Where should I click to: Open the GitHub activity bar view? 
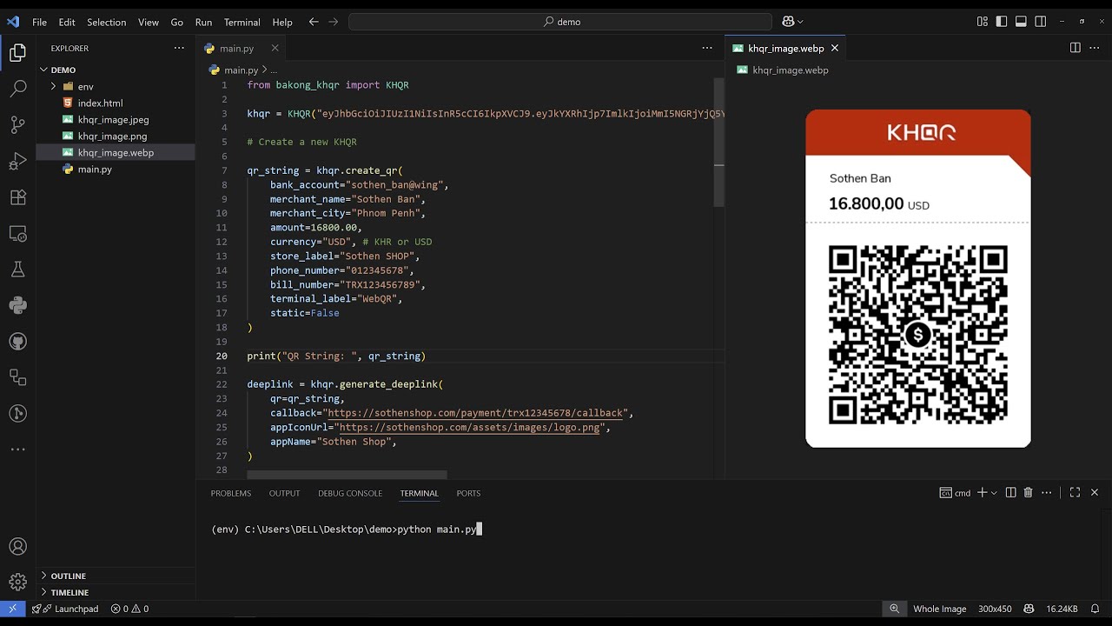click(x=17, y=342)
